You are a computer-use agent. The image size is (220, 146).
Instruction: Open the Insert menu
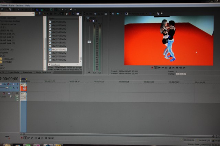4,5
